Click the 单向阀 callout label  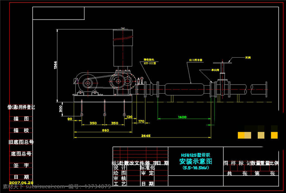tap(215, 70)
